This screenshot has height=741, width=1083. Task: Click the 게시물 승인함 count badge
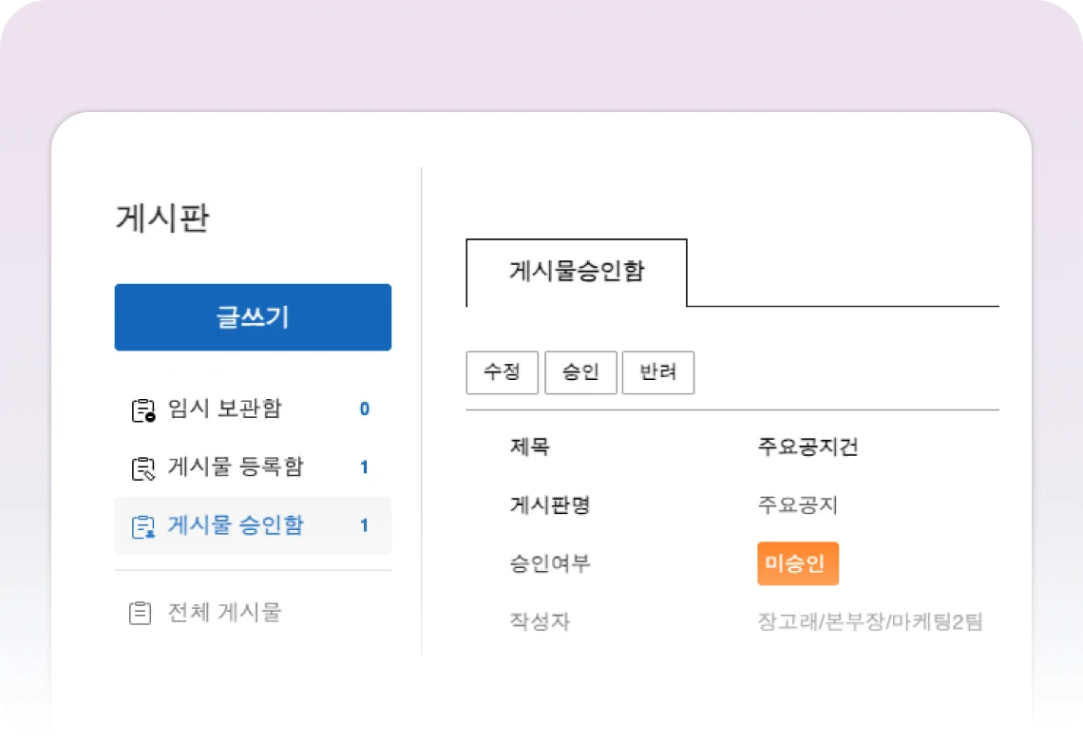coord(364,525)
